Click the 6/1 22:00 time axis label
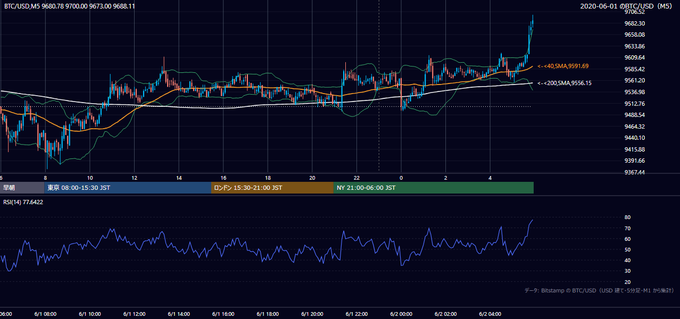This screenshot has height=319, width=680. coord(356,314)
